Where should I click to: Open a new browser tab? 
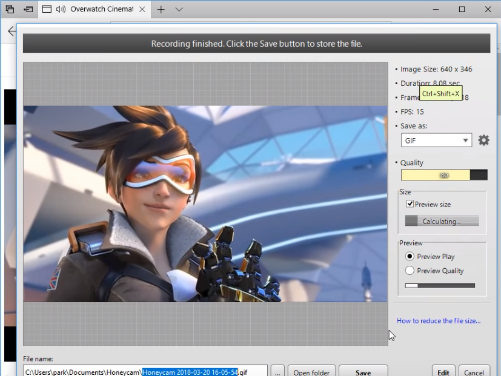(161, 9)
